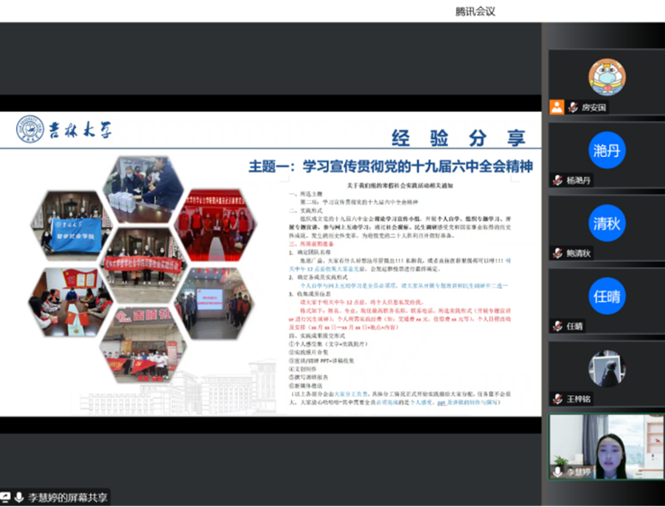Select 杨滟丹's blue avatar circle

[x=607, y=149]
